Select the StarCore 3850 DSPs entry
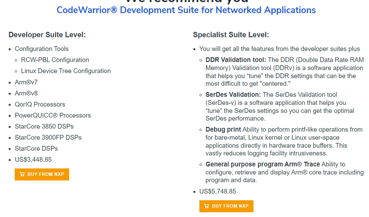369x217 pixels. 44,126
